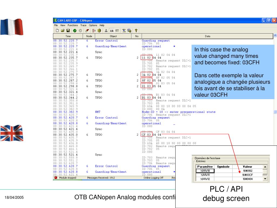Click the ID:60A 80 00 10 data line

point(169,106)
